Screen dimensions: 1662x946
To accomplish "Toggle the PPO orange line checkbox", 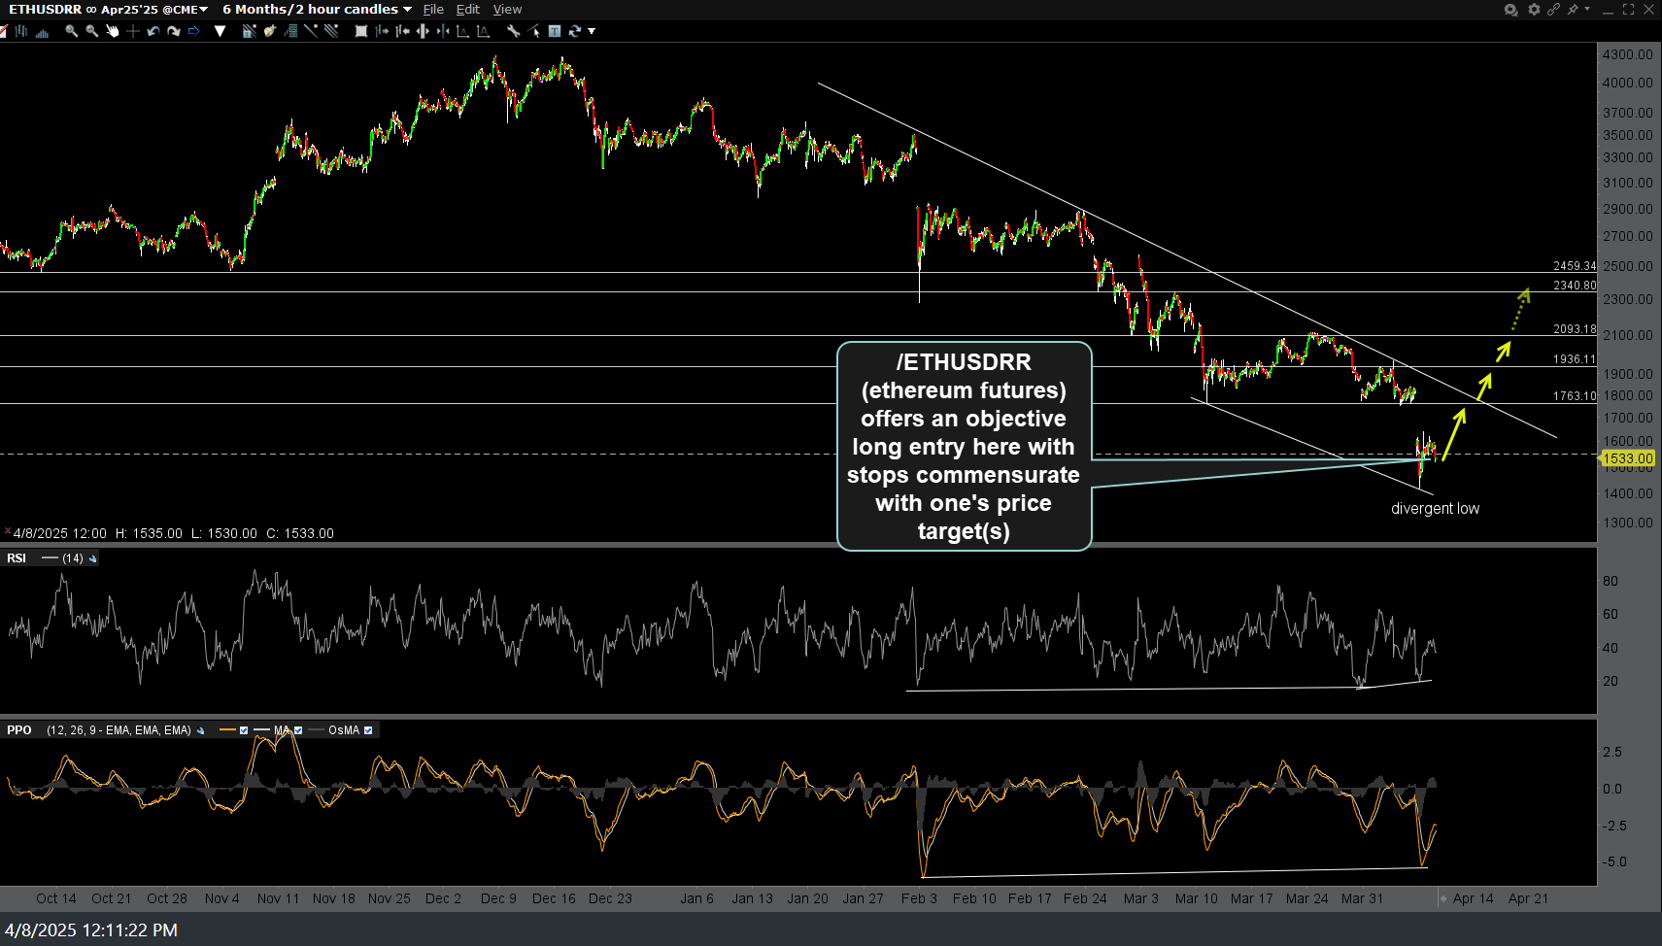I will [x=244, y=730].
